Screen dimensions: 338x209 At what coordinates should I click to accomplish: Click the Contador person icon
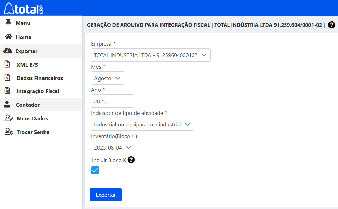[7, 105]
